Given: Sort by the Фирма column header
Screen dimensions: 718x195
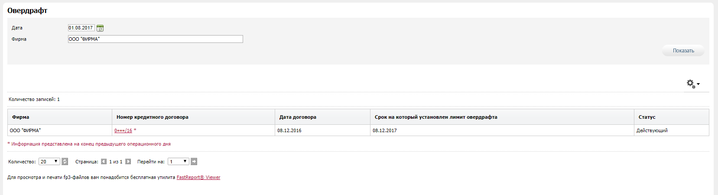Looking at the screenshot, I should (x=60, y=117).
